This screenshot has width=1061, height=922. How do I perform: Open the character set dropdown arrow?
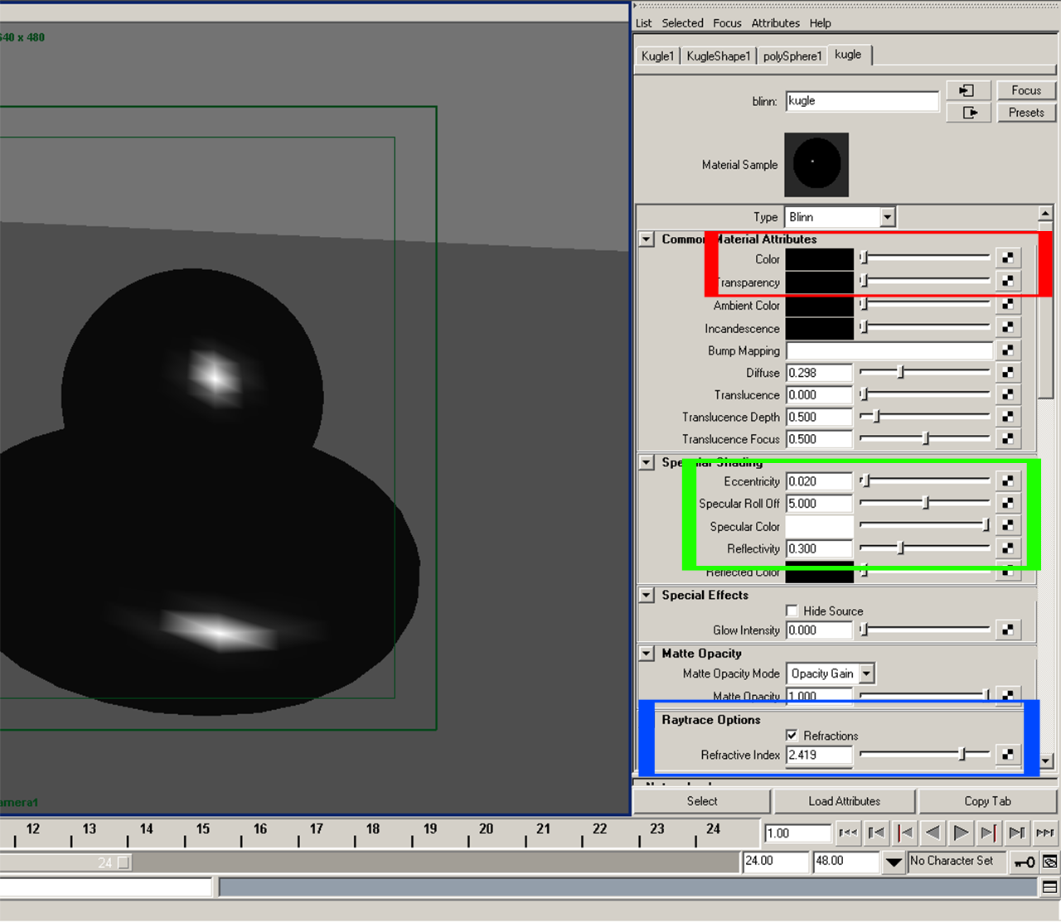[x=893, y=862]
